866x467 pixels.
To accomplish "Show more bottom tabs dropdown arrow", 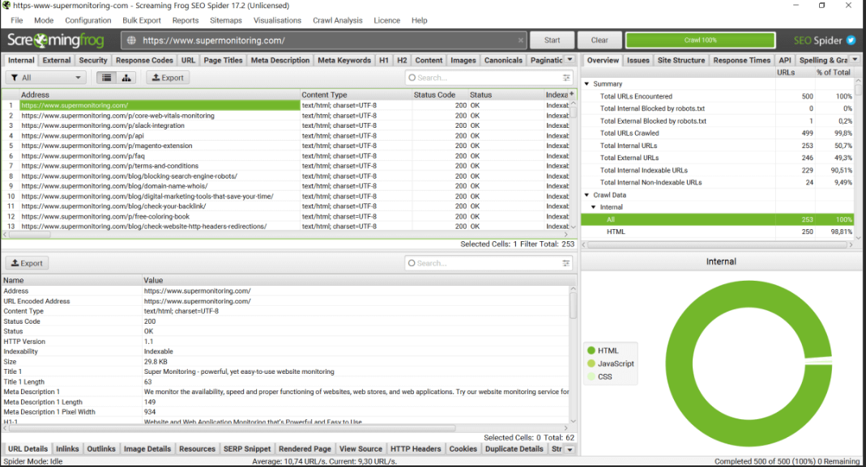I will (570, 449).
